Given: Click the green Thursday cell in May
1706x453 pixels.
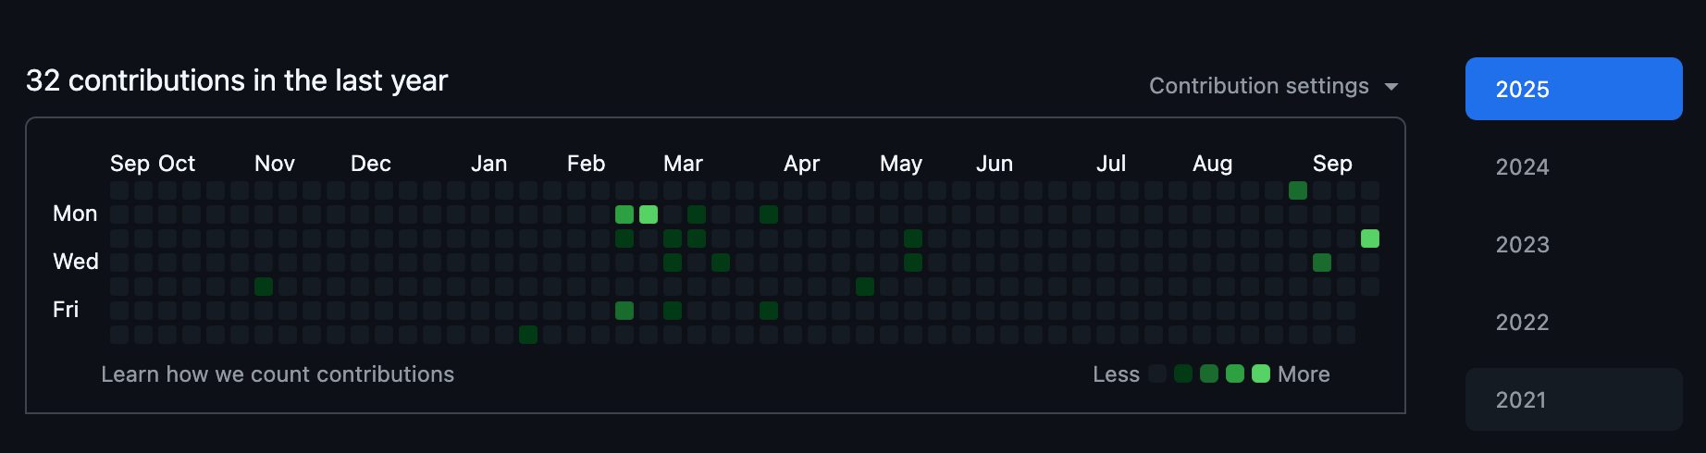Looking at the screenshot, I should point(865,287).
